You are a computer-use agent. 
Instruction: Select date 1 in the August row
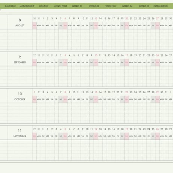pyautogui.click(x=43, y=18)
